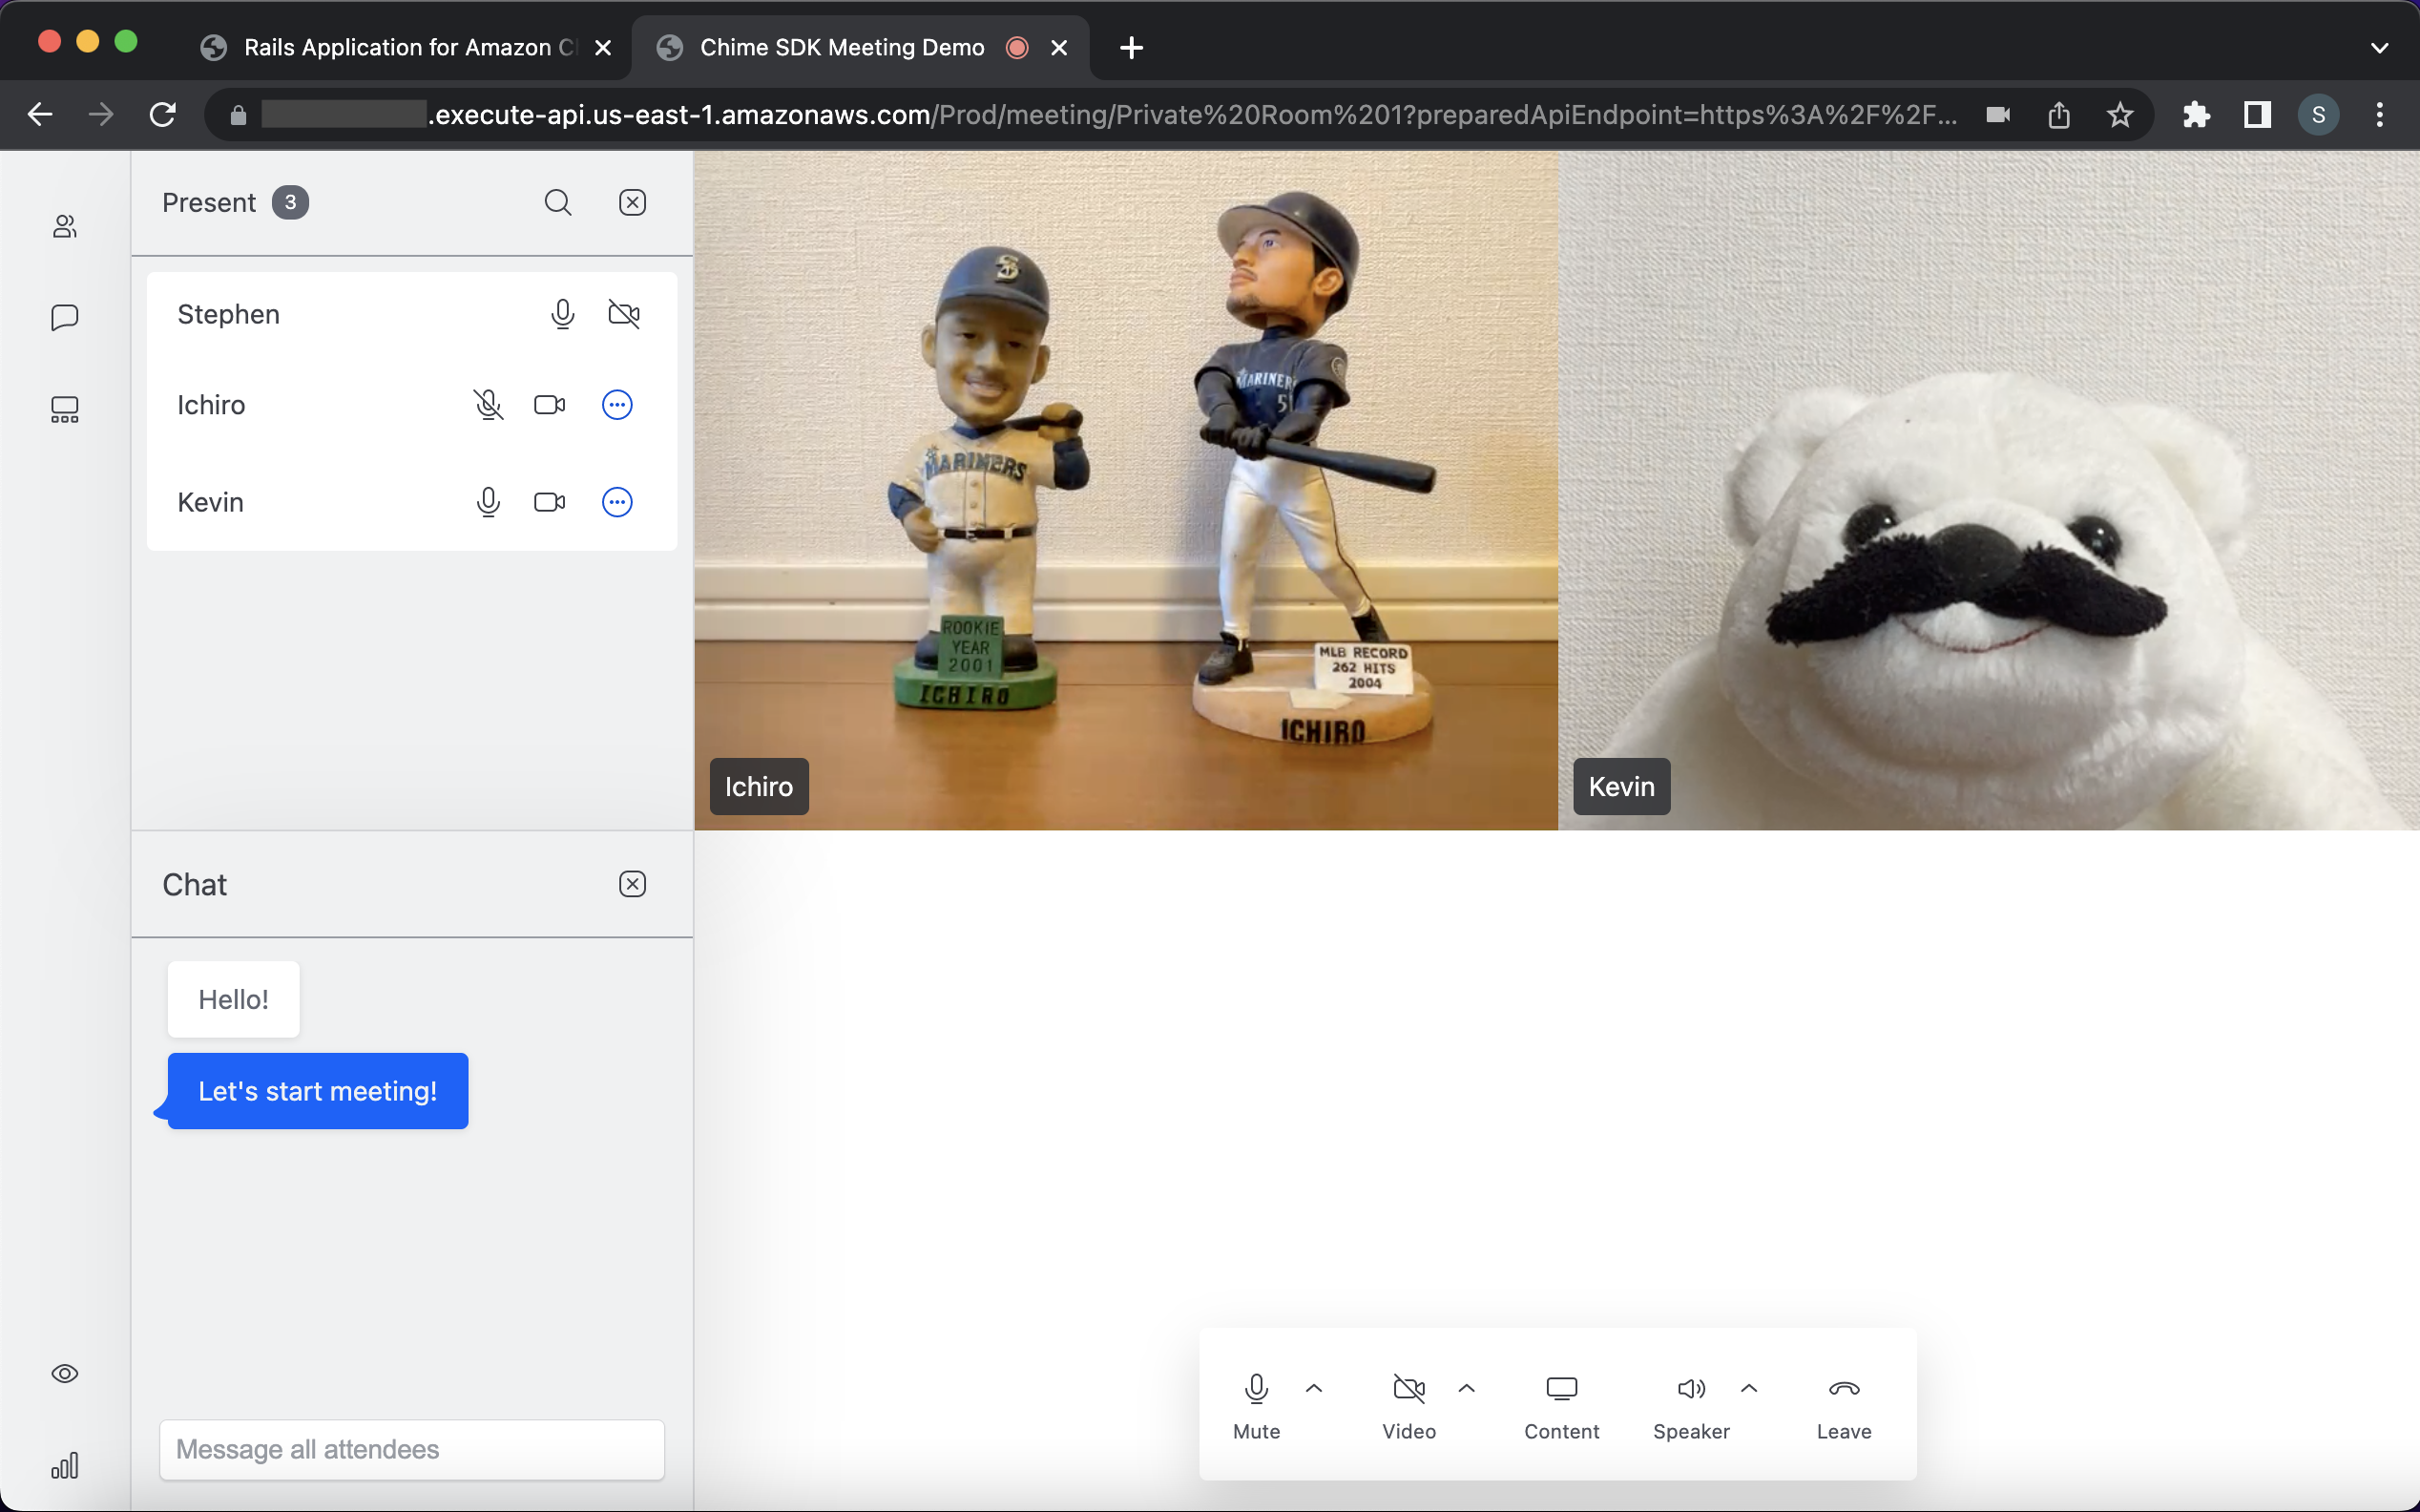Expand microphone options arrow next to Mute

point(1313,1388)
